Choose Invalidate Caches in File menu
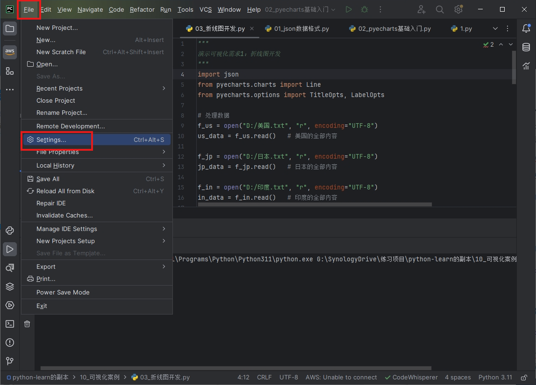 64,216
